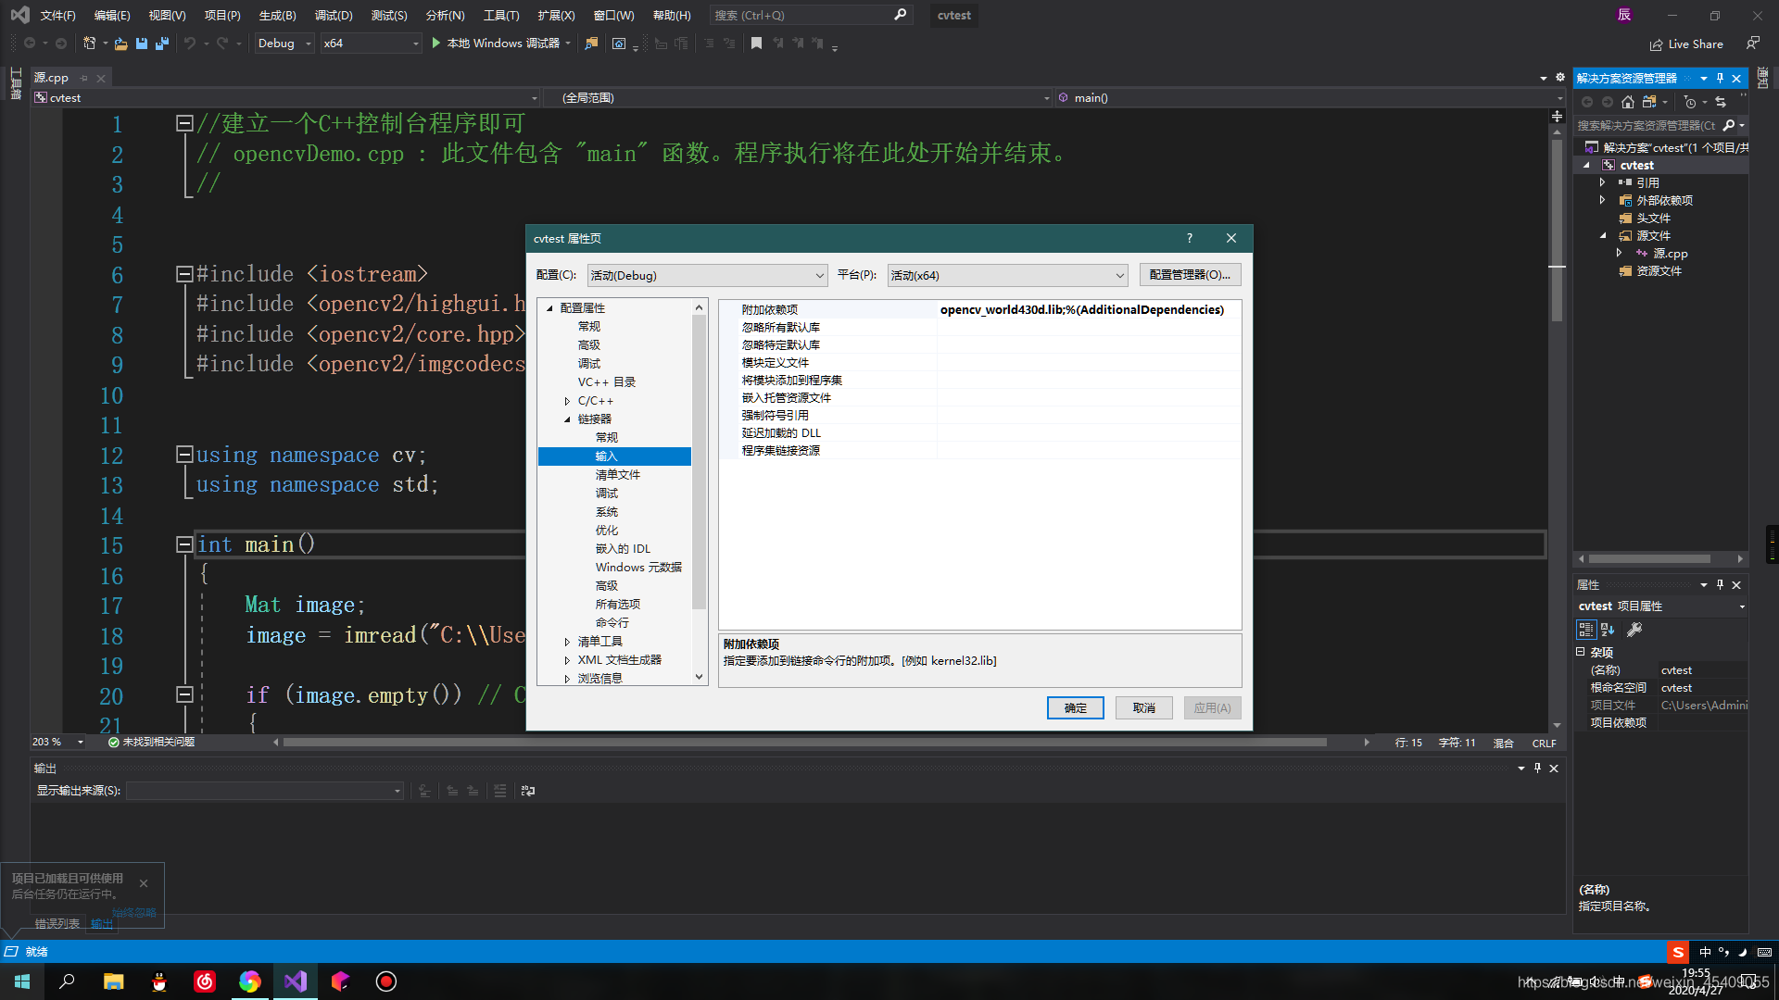
Task: Expand the C/C++ node in property tree
Action: [567, 401]
